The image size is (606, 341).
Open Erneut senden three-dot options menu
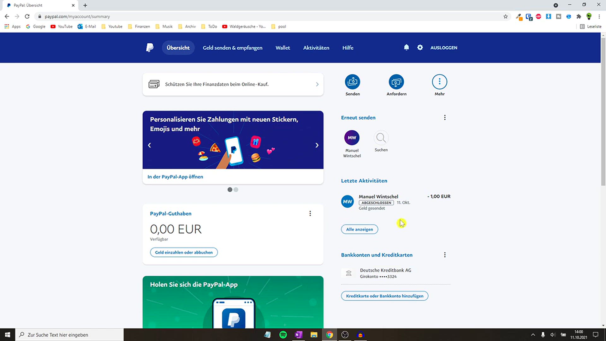pos(445,117)
